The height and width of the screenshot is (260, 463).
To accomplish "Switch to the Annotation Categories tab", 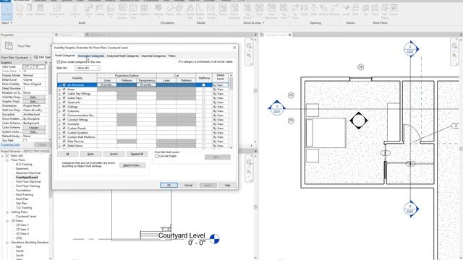I will click(x=91, y=56).
